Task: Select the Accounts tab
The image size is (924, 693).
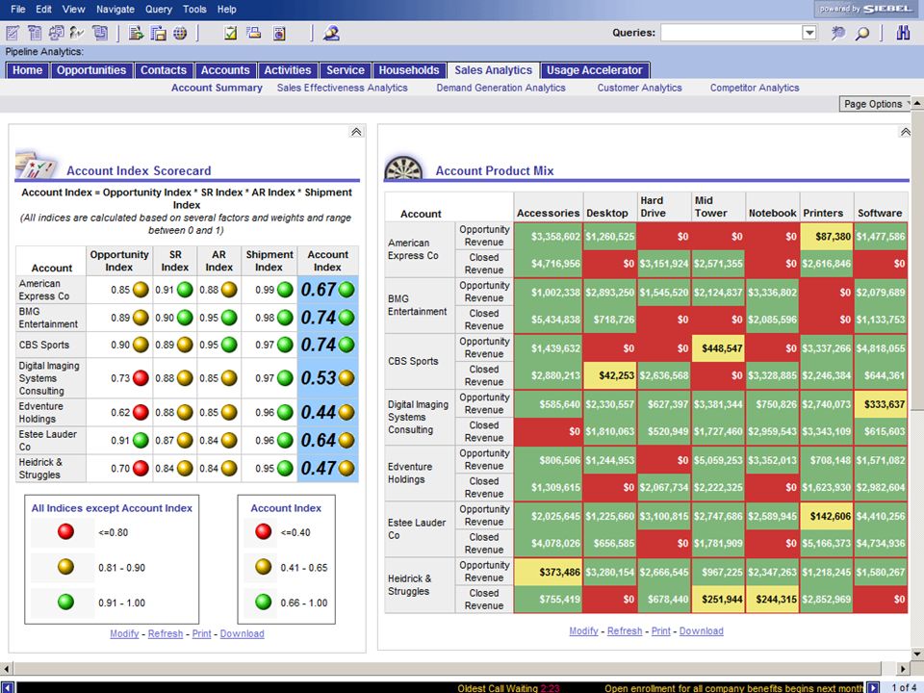Action: 225,70
